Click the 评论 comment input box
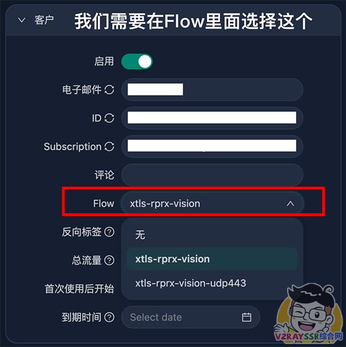This screenshot has height=347, width=346. click(x=212, y=175)
